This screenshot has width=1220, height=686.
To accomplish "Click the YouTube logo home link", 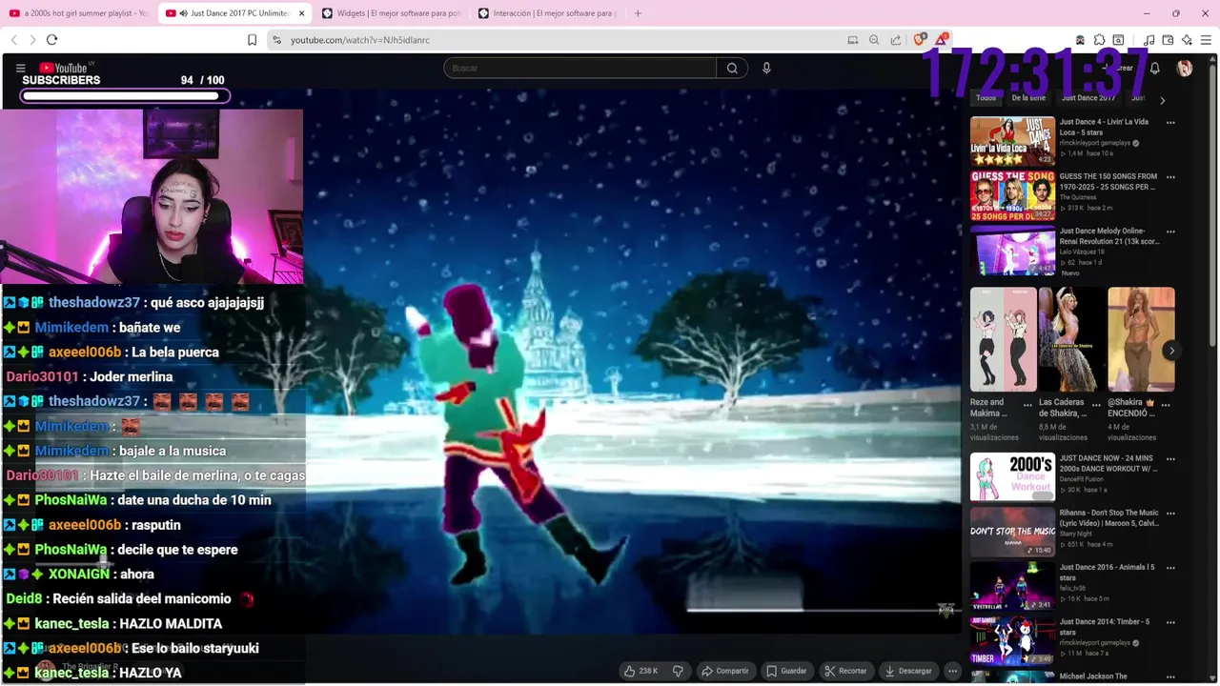I will pyautogui.click(x=66, y=68).
